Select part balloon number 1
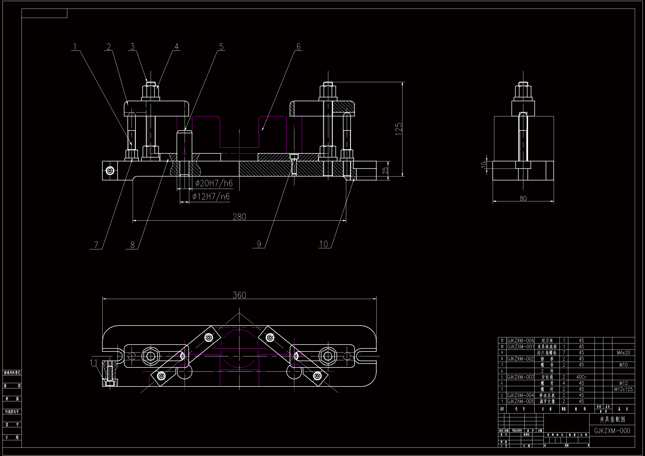The height and width of the screenshot is (456, 645). [x=75, y=46]
